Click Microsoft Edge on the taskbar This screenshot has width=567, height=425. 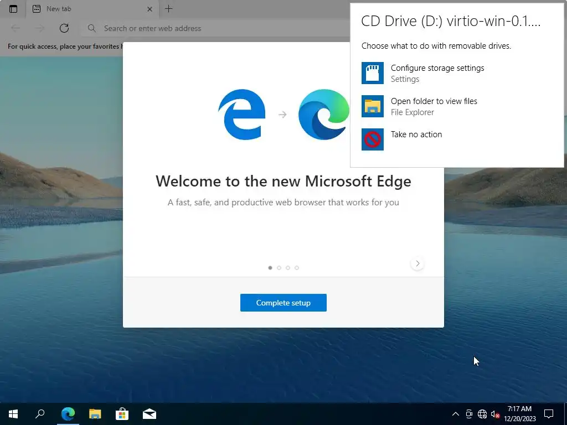click(68, 414)
